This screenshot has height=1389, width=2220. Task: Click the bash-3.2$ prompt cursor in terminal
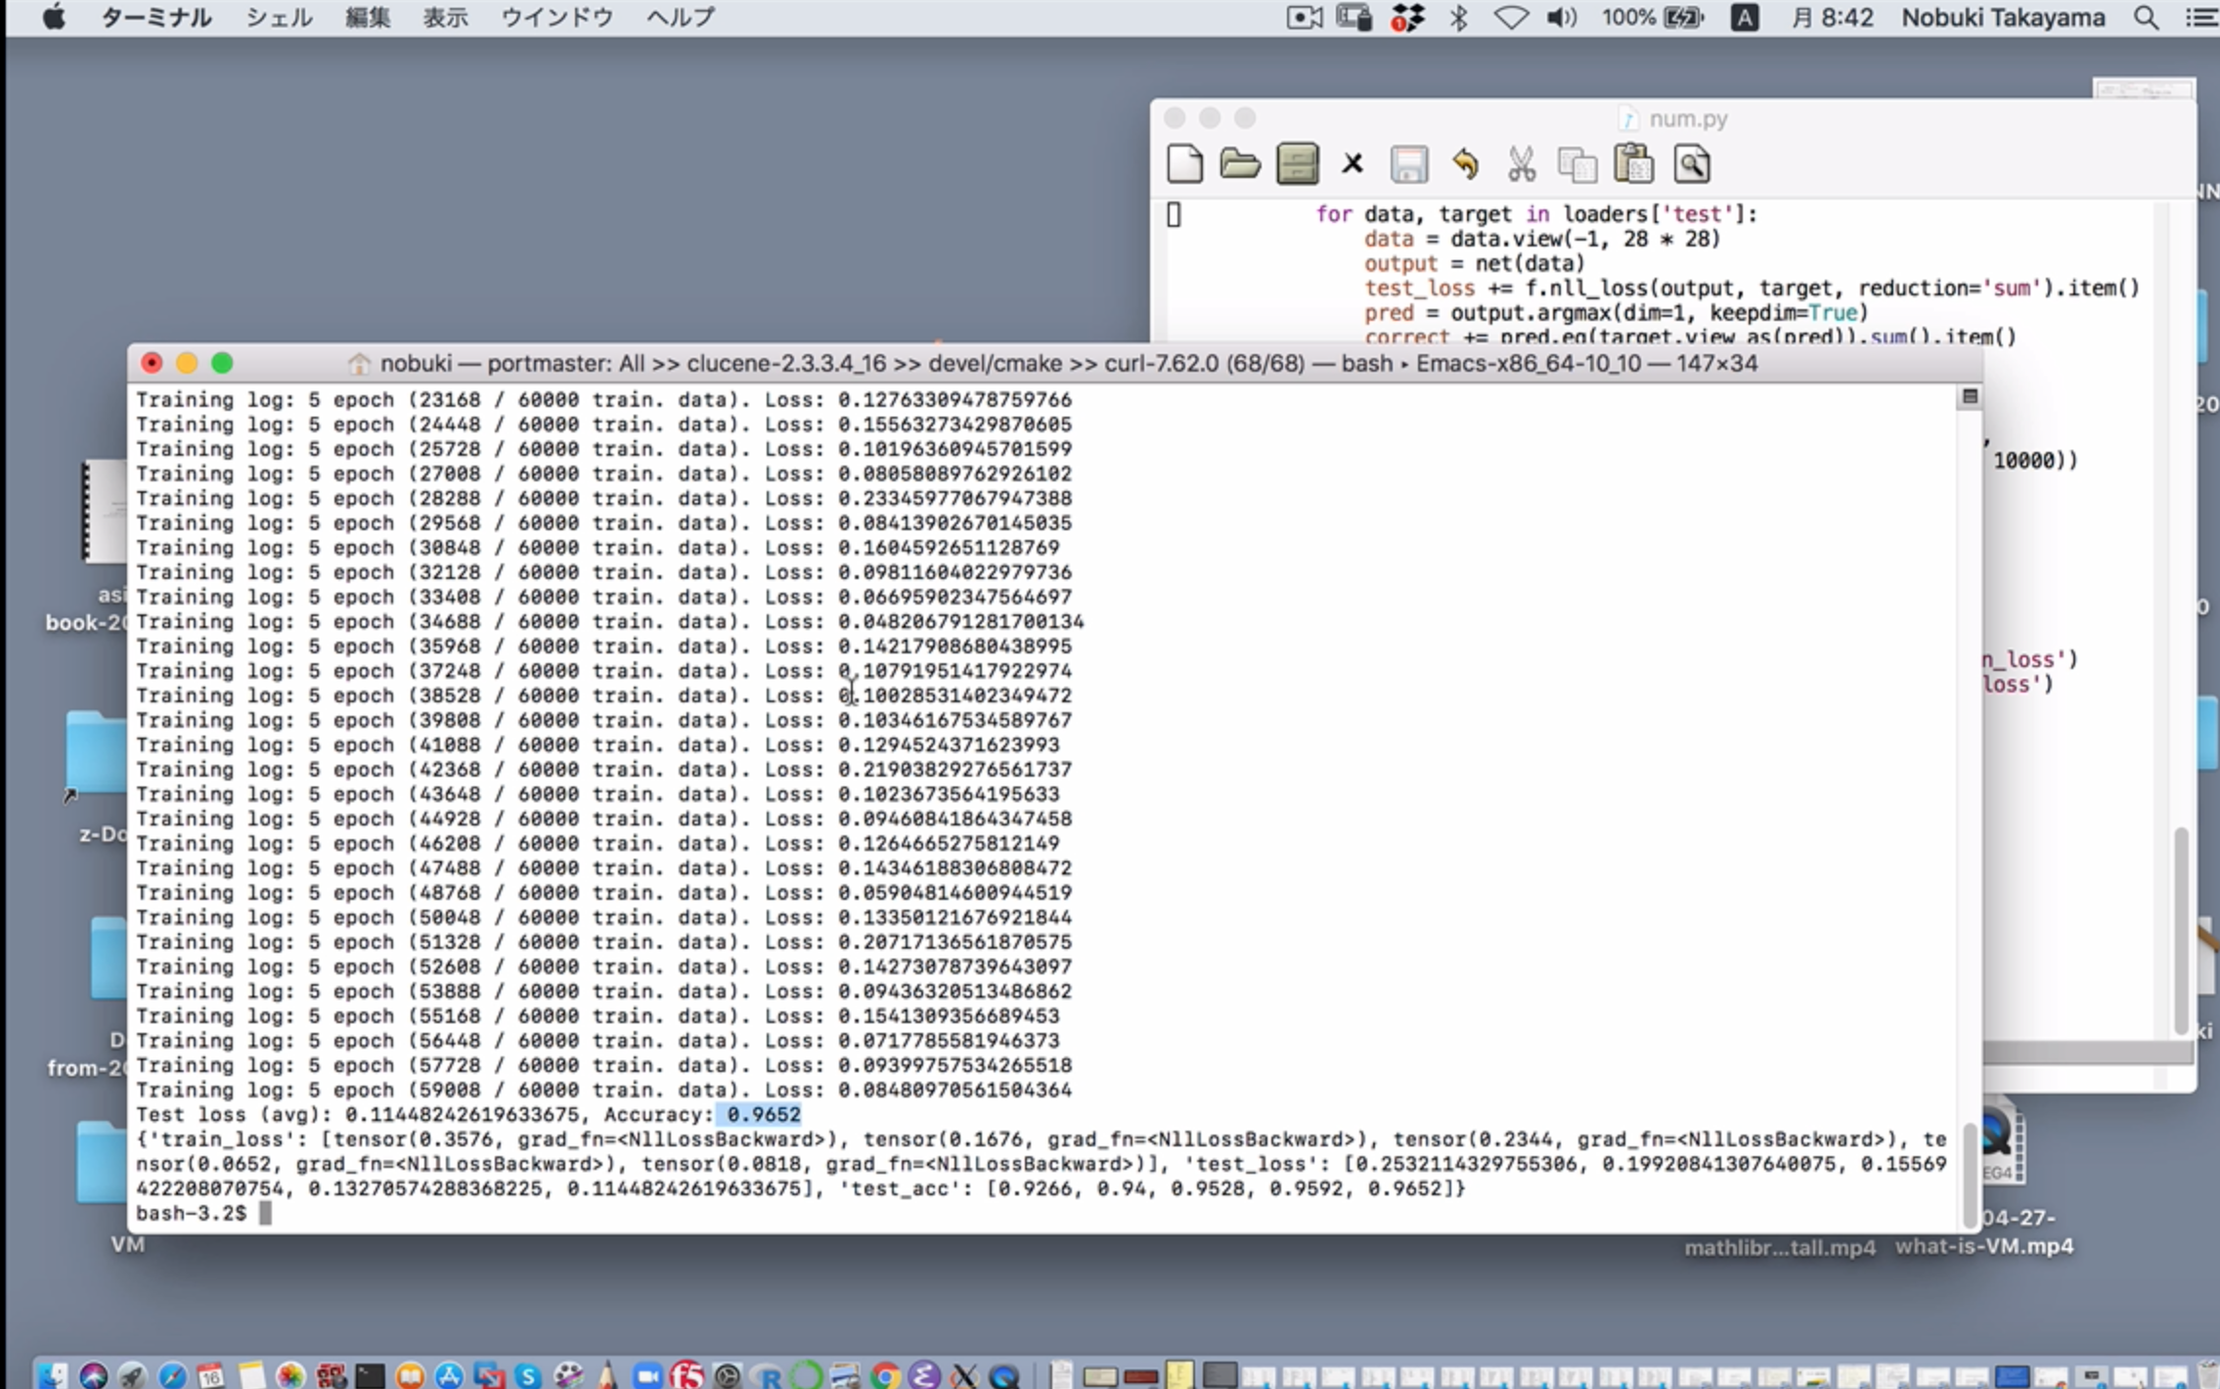coord(265,1213)
